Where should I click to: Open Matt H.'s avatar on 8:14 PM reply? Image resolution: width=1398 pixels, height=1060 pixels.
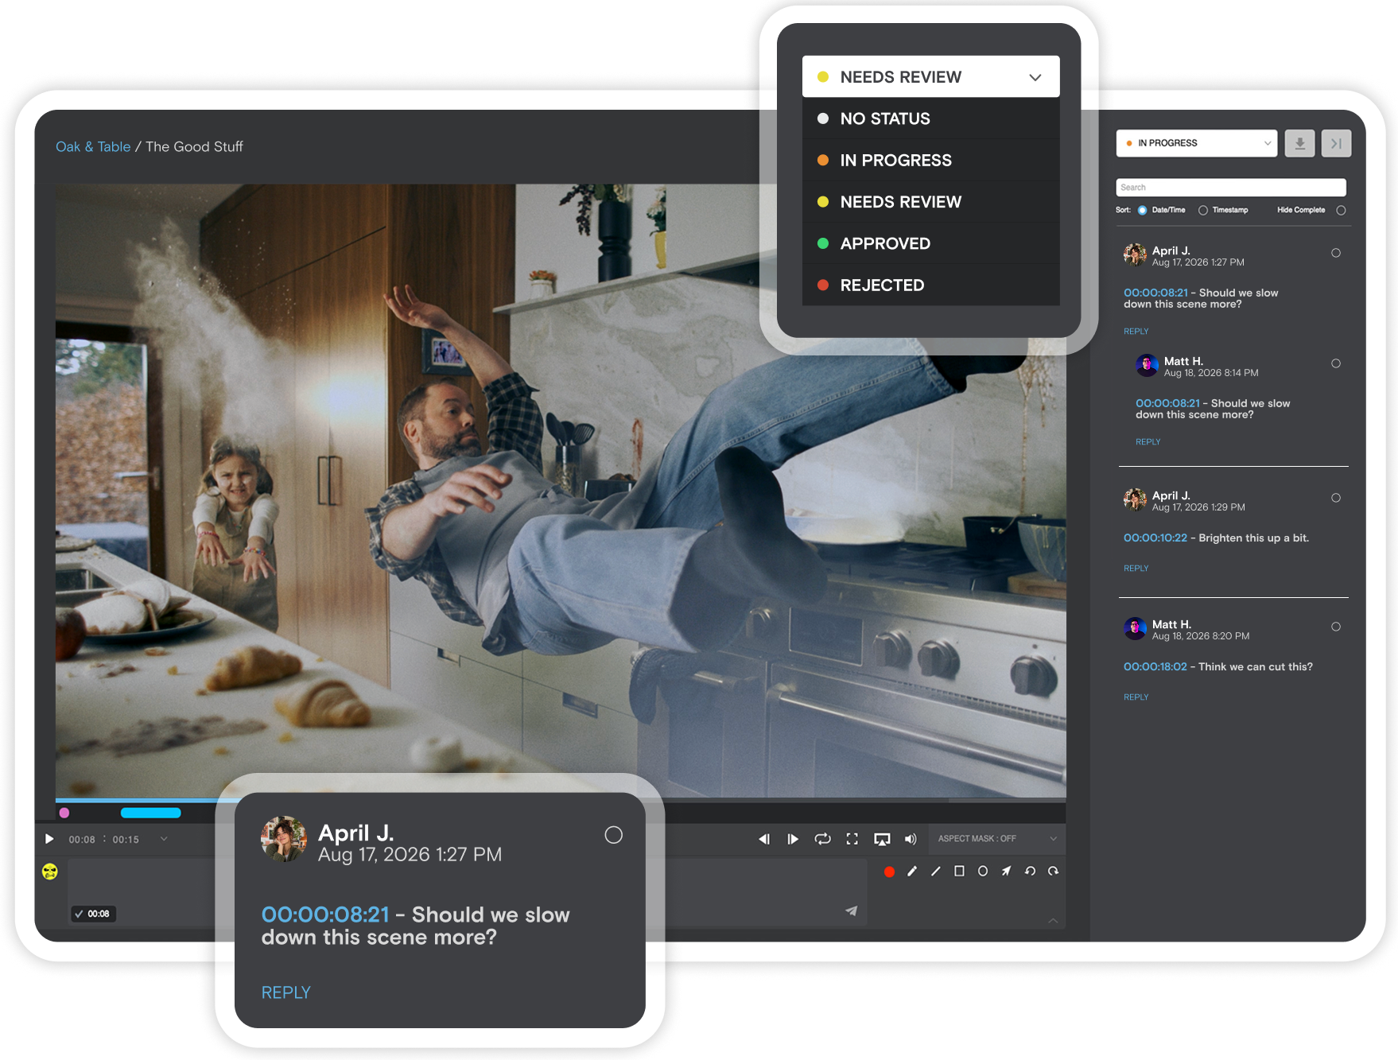1147,366
